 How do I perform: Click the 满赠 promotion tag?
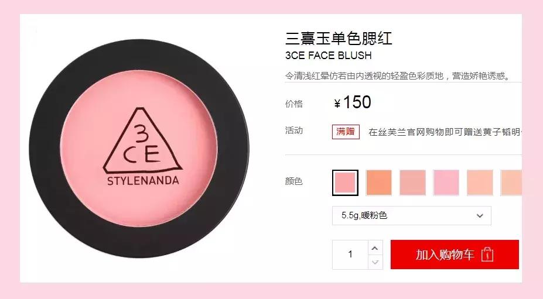[346, 132]
